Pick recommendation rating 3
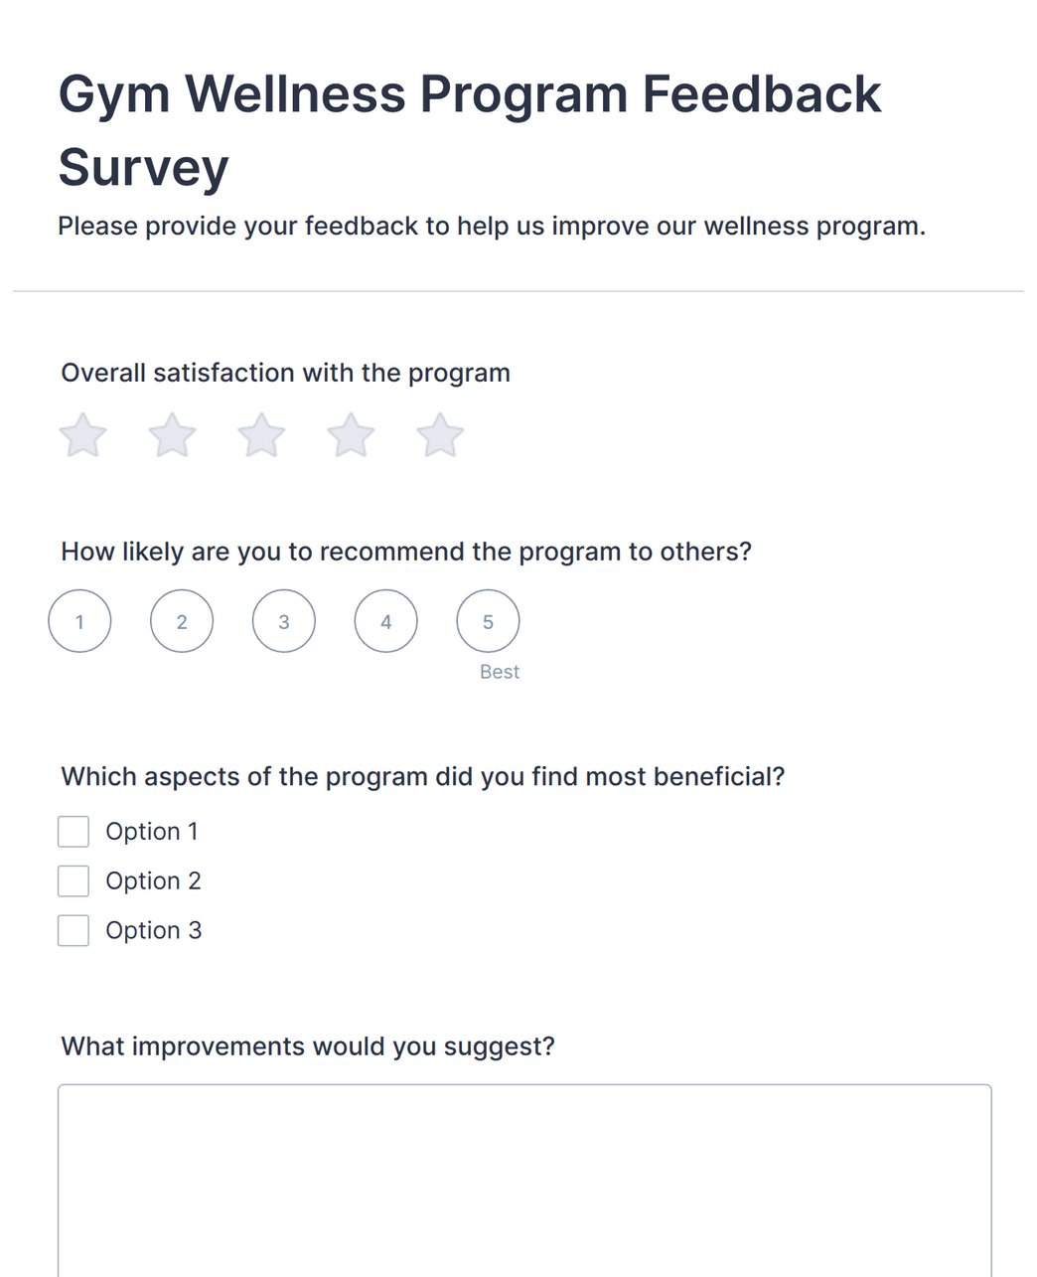 [284, 621]
